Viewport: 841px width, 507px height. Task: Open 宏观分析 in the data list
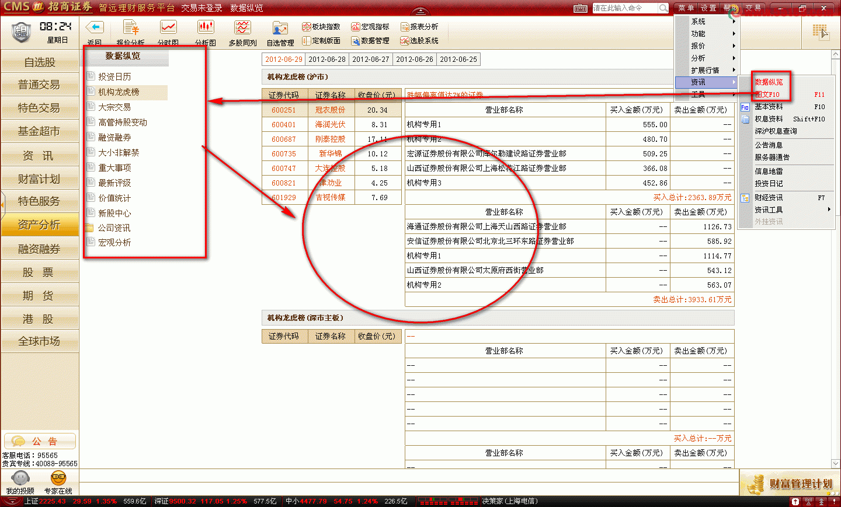click(x=114, y=243)
